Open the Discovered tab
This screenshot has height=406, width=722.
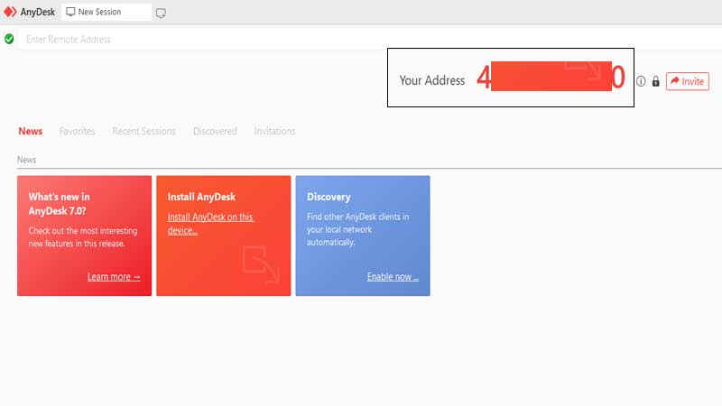(x=215, y=131)
